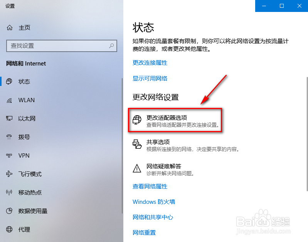Click the 移动热点 hotspot icon
The width and height of the screenshot is (308, 242).
click(9, 192)
